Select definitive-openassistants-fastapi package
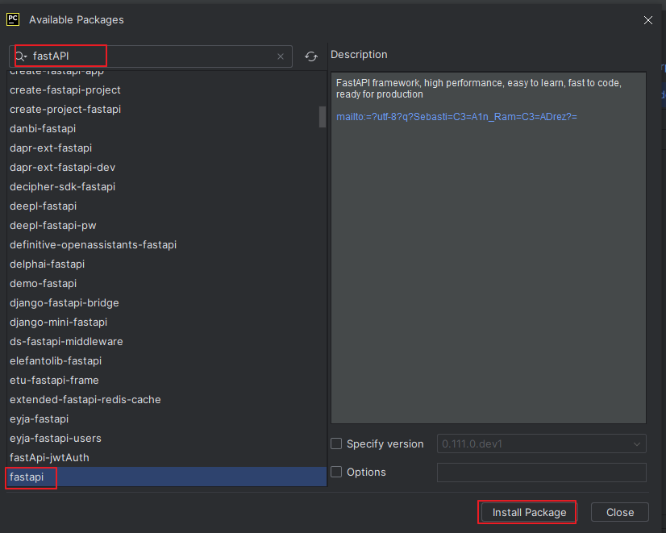 [167, 244]
